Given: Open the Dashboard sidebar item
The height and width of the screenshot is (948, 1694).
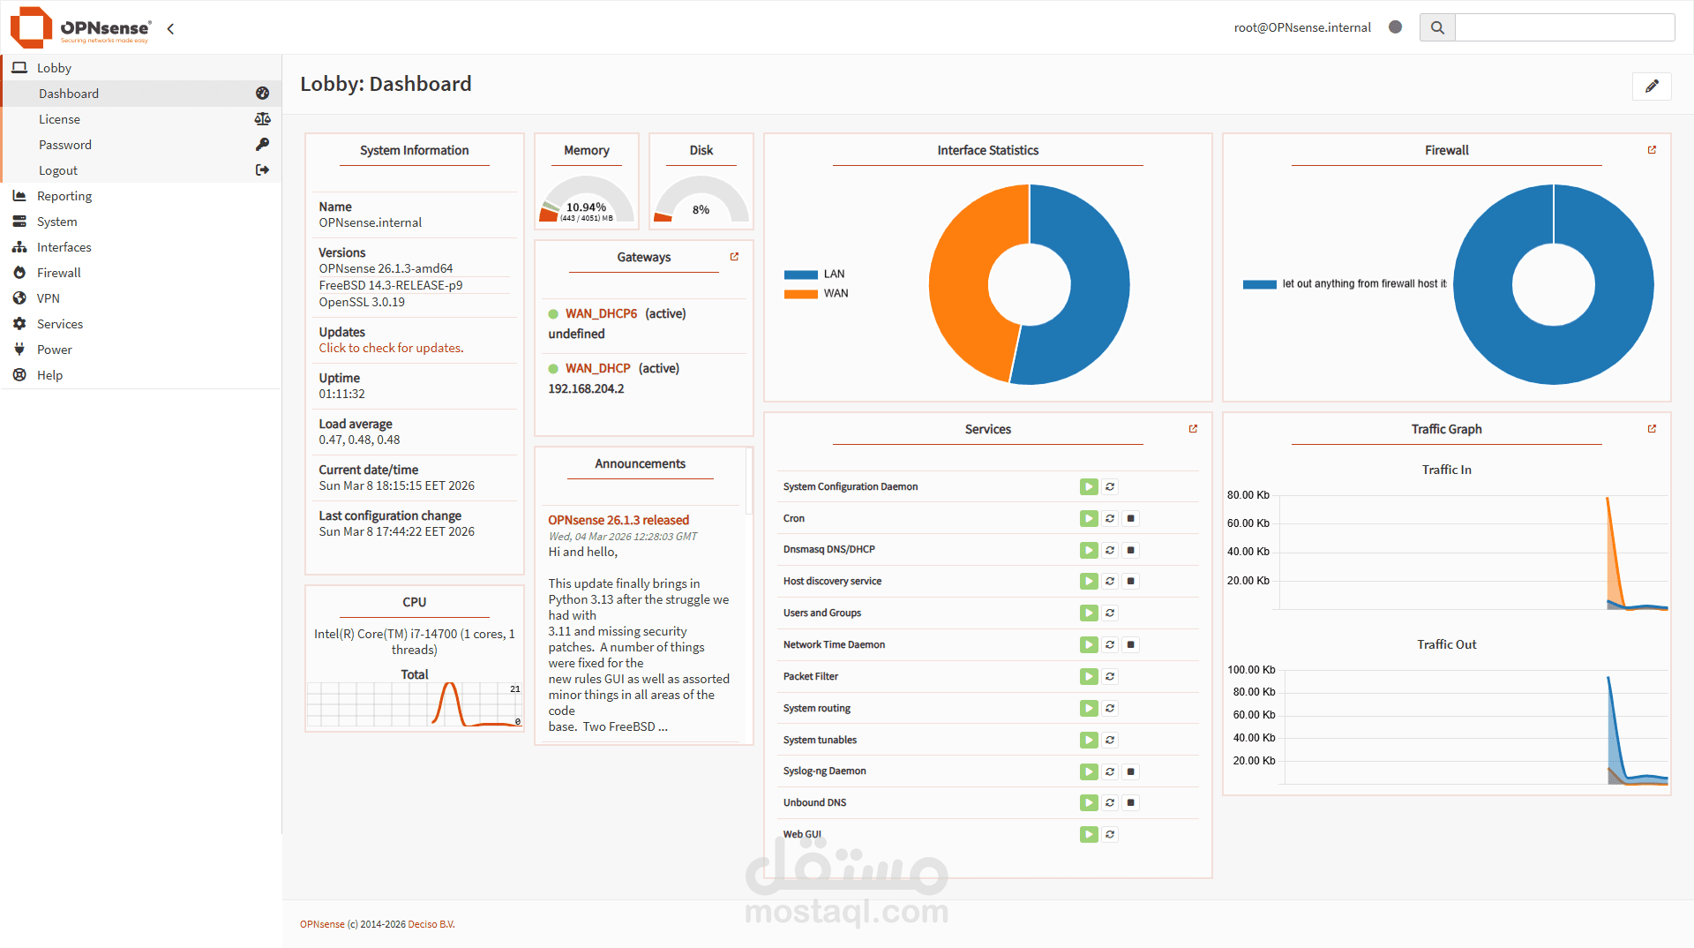Looking at the screenshot, I should tap(141, 94).
